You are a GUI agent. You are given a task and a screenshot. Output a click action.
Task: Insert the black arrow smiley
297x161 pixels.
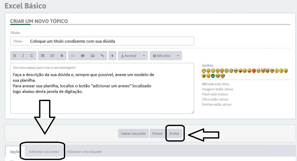pyautogui.click(x=204, y=76)
